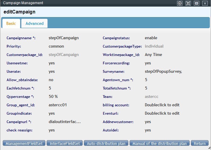Toggle the Usemeetme yes value
The height and width of the screenshot is (150, 211).
click(x=52, y=63)
